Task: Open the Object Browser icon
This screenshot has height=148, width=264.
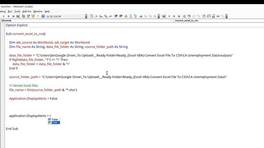Action: [33, 16]
